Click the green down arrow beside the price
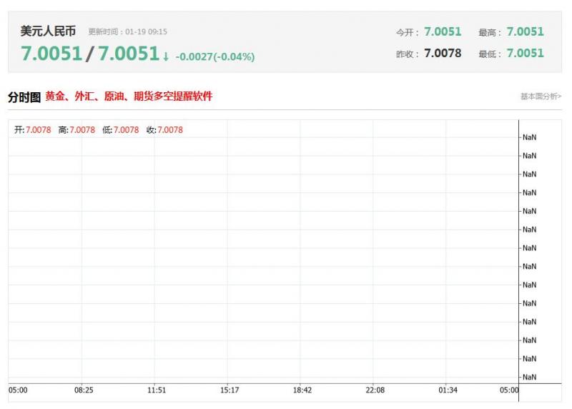 coord(166,56)
